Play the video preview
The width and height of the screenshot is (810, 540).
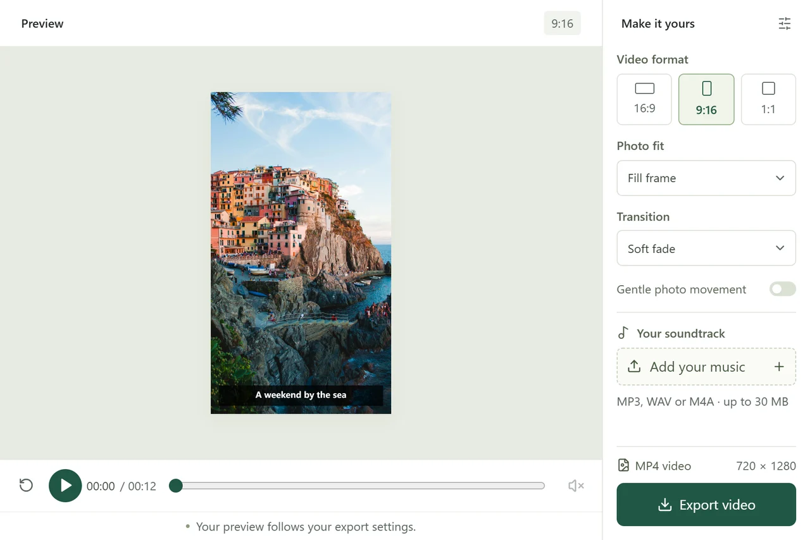click(x=65, y=486)
